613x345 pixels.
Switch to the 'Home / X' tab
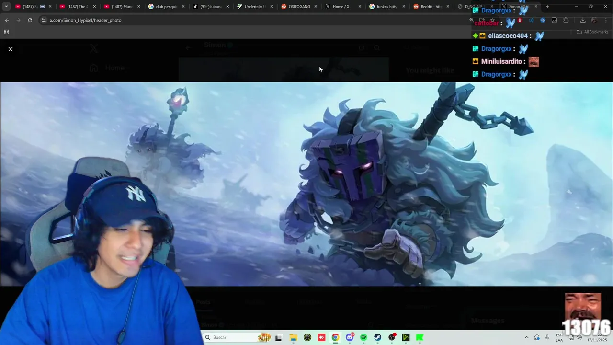point(343,6)
